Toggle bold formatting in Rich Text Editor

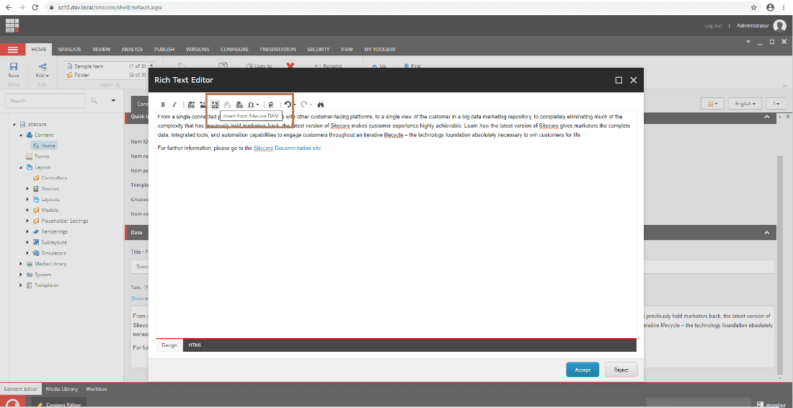[163, 105]
